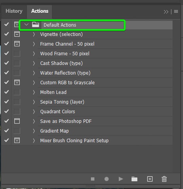Collapse the Default Actions set chevron
The image size is (183, 189).
(26, 24)
